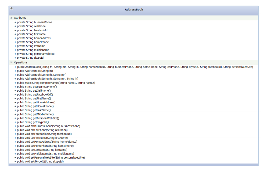Viewport: 275px width, 173px height.
Task: Select the setSkypeId operation
Action: point(39,161)
